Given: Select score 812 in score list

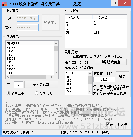Looking at the screenshot, I should 69,77.
